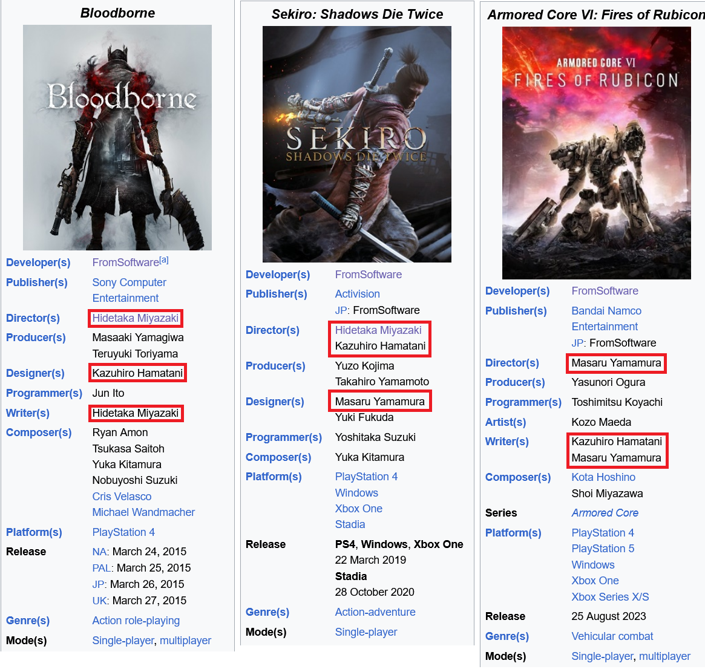Click Publisher(s) label in Sekiro infobox
The image size is (705, 672).
coord(277,294)
